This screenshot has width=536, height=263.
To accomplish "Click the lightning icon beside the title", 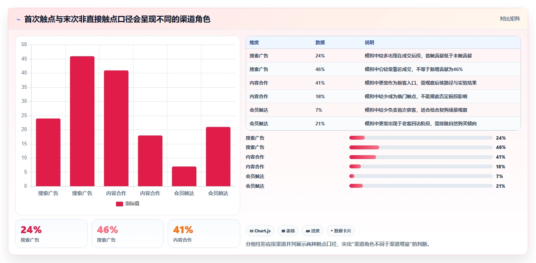I will pos(19,19).
